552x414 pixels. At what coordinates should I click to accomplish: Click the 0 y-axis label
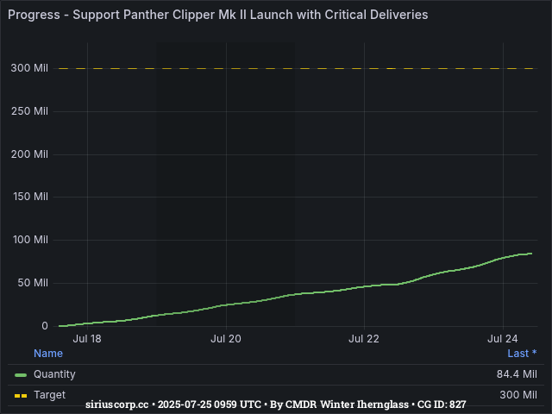coord(45,326)
